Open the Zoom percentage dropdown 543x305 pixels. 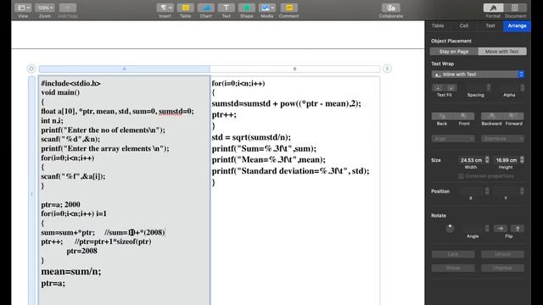pyautogui.click(x=45, y=8)
